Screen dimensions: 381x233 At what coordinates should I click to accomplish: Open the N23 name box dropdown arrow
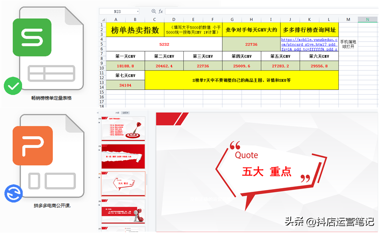pyautogui.click(x=138, y=11)
